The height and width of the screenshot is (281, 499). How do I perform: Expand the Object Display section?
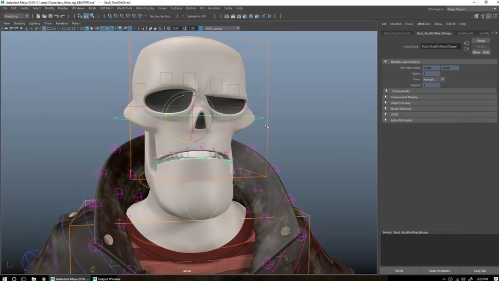(x=386, y=103)
